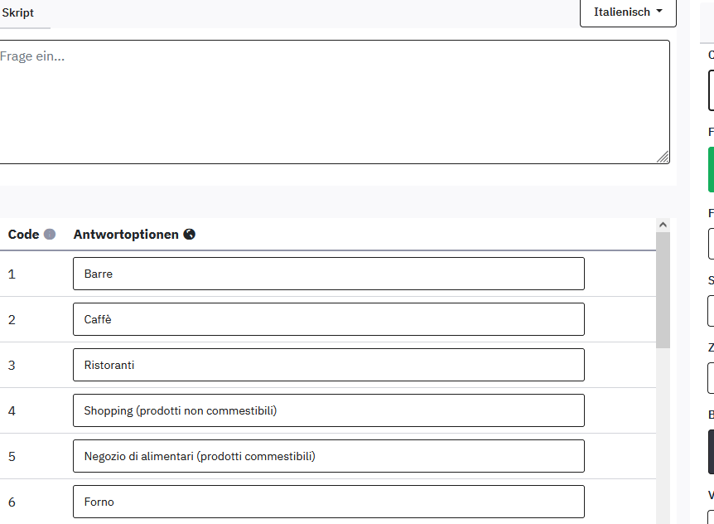Viewport: 714px width, 524px height.
Task: Click the Forno answer option field
Action: point(328,502)
